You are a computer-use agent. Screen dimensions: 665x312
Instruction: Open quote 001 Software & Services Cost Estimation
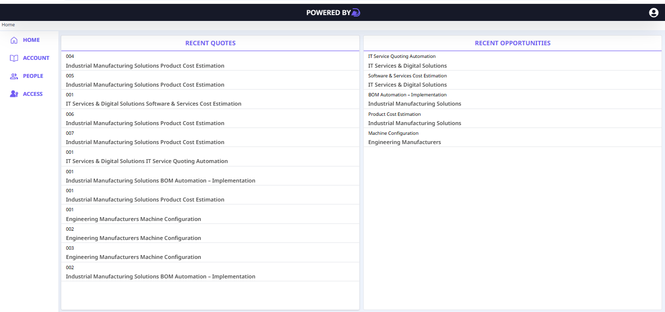[x=153, y=104]
